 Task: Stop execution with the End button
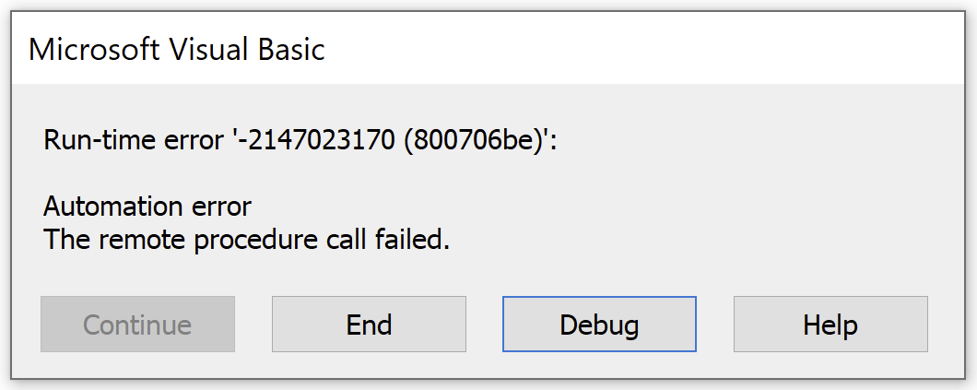[x=369, y=325]
